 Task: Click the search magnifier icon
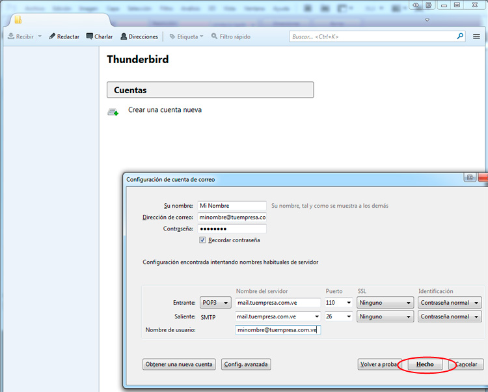(x=460, y=36)
